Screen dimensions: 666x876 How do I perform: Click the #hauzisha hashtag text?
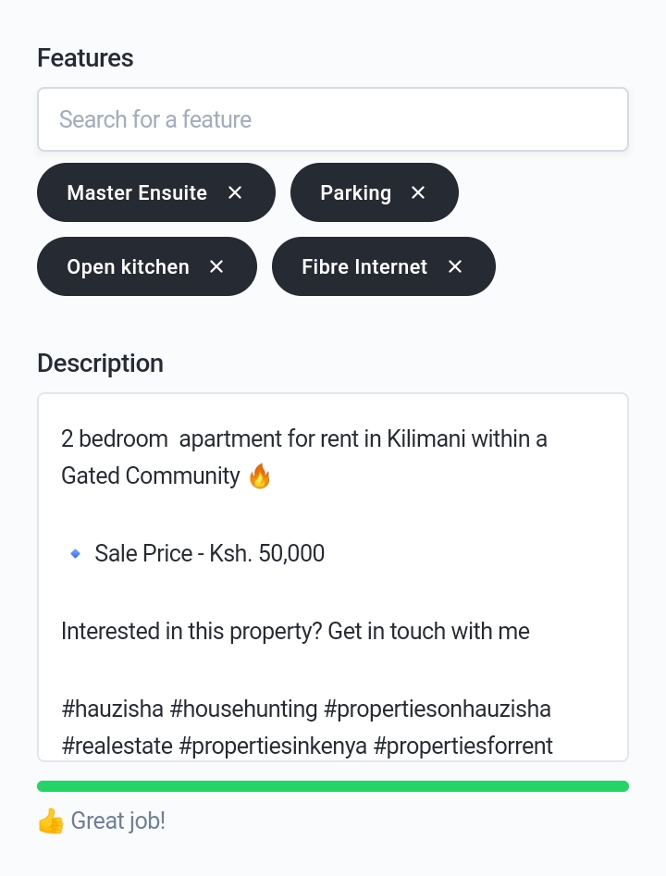point(112,709)
